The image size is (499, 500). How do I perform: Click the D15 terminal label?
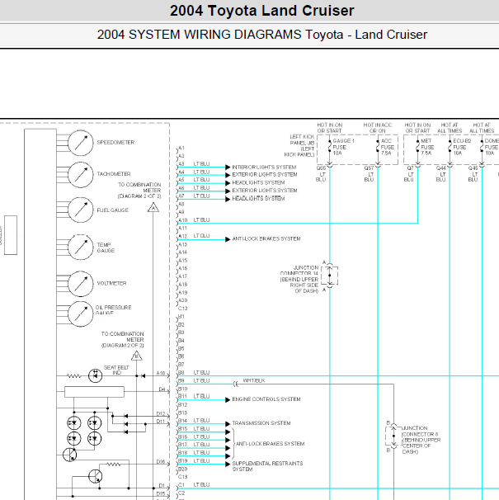pos(161,494)
